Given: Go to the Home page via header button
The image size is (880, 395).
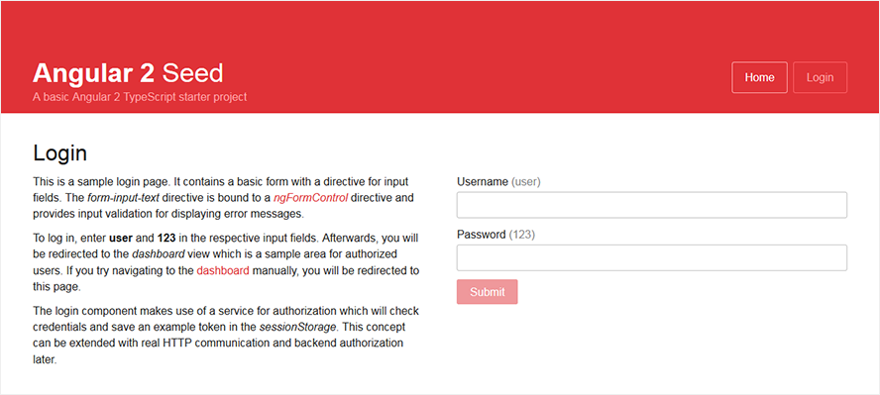Looking at the screenshot, I should click(759, 77).
